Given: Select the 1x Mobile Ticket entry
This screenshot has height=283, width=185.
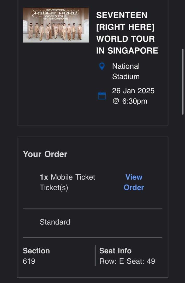Looking at the screenshot, I should pos(67,177).
